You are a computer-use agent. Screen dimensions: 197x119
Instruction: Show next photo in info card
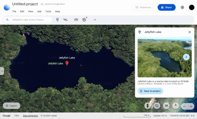click(x=186, y=57)
